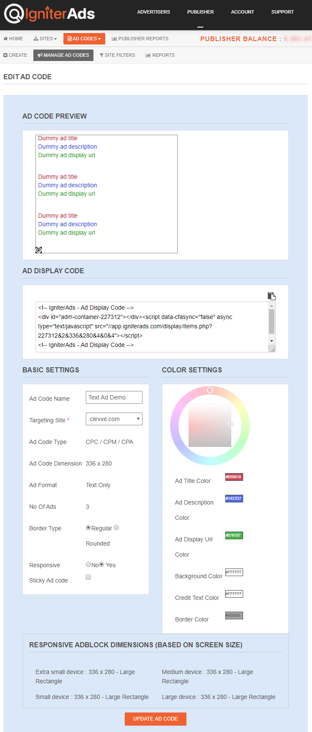Click the code textarea scroll down arrow
This screenshot has width=312, height=732.
(272, 341)
